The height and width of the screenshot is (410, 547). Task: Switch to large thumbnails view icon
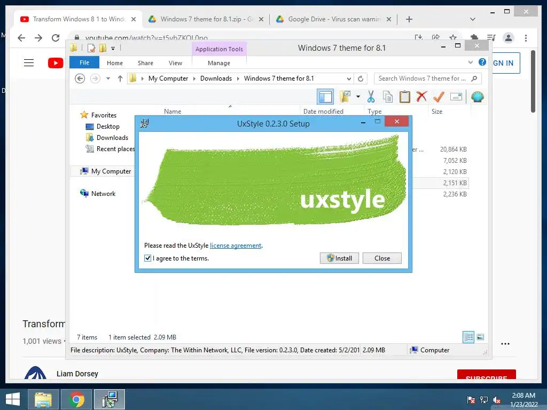tap(480, 337)
